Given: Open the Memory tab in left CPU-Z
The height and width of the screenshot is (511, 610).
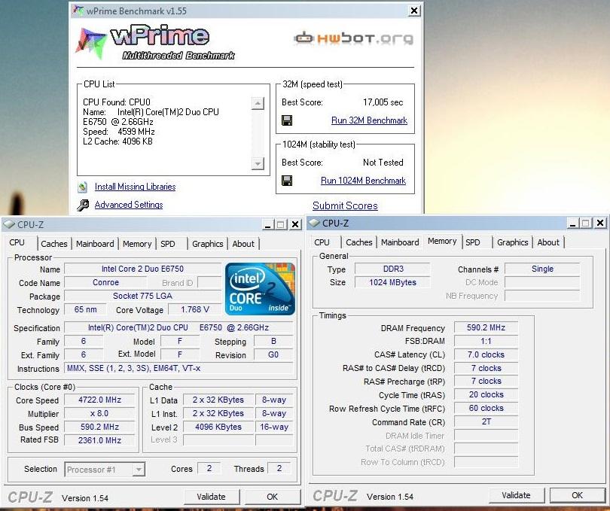Looking at the screenshot, I should point(137,244).
